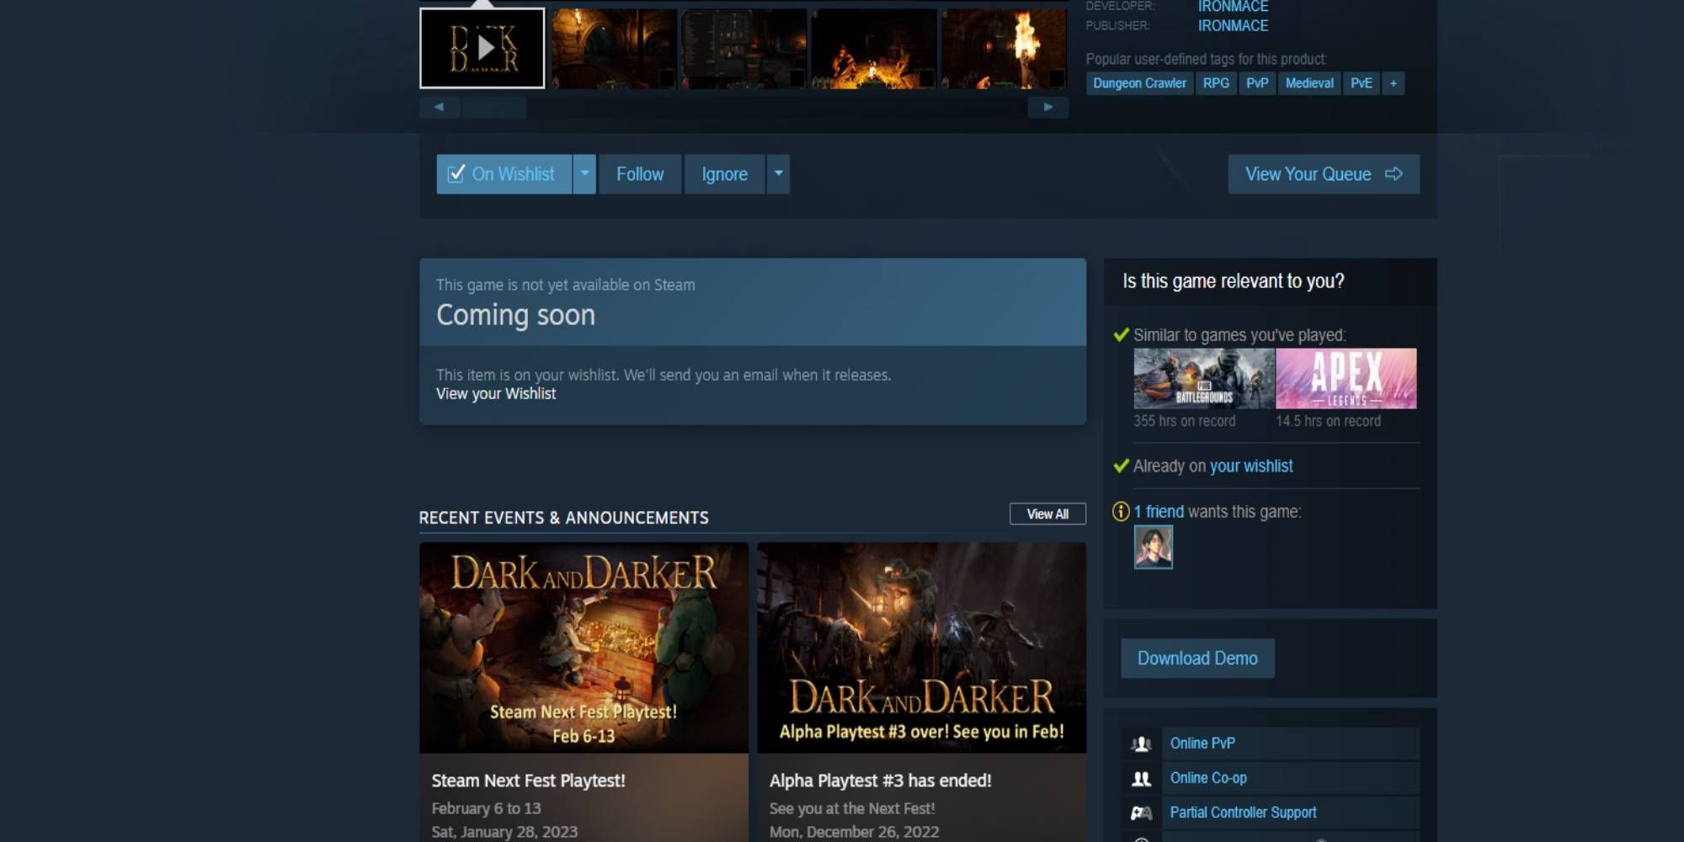
Task: Open the 'your wishlist' link in relevance panel
Action: [x=1251, y=466]
